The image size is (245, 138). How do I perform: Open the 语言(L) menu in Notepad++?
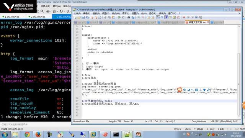[126, 13]
